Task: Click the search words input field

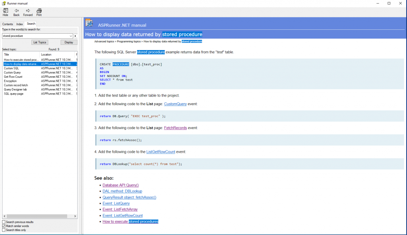Action: pyautogui.click(x=35, y=36)
